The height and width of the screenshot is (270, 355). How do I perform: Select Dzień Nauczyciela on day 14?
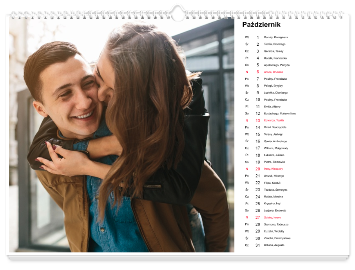click(275, 127)
